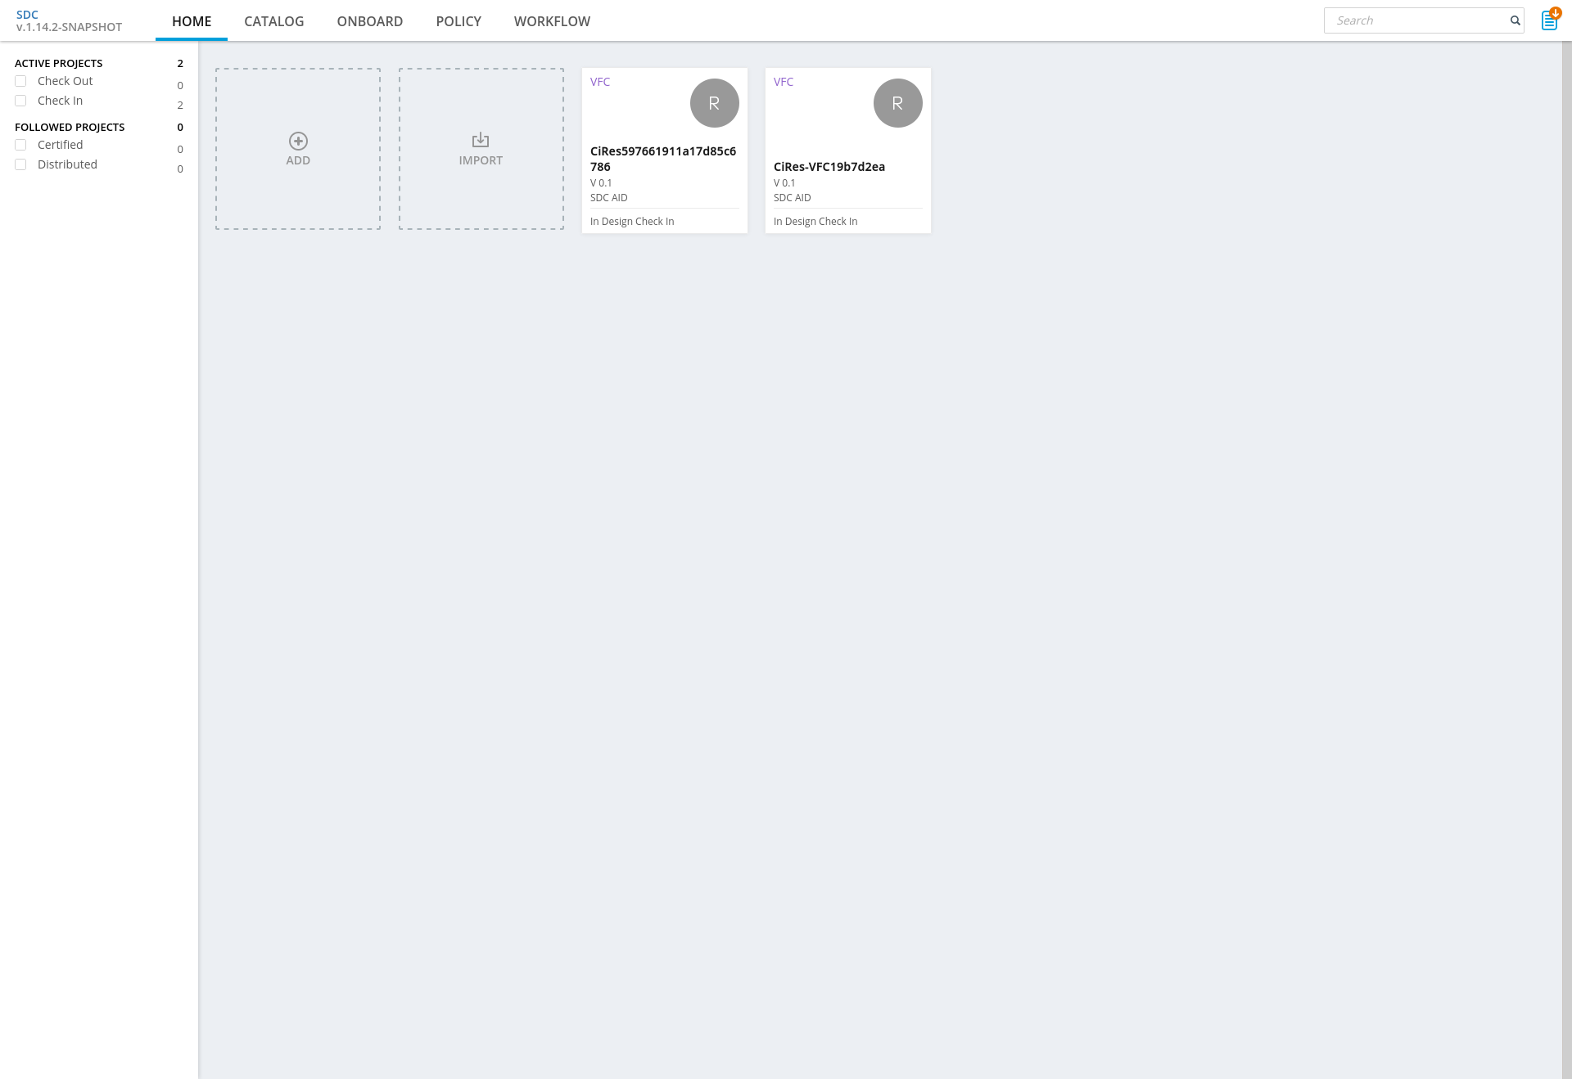The height and width of the screenshot is (1079, 1572).
Task: Click the plus icon in ADD tile
Action: (x=298, y=141)
